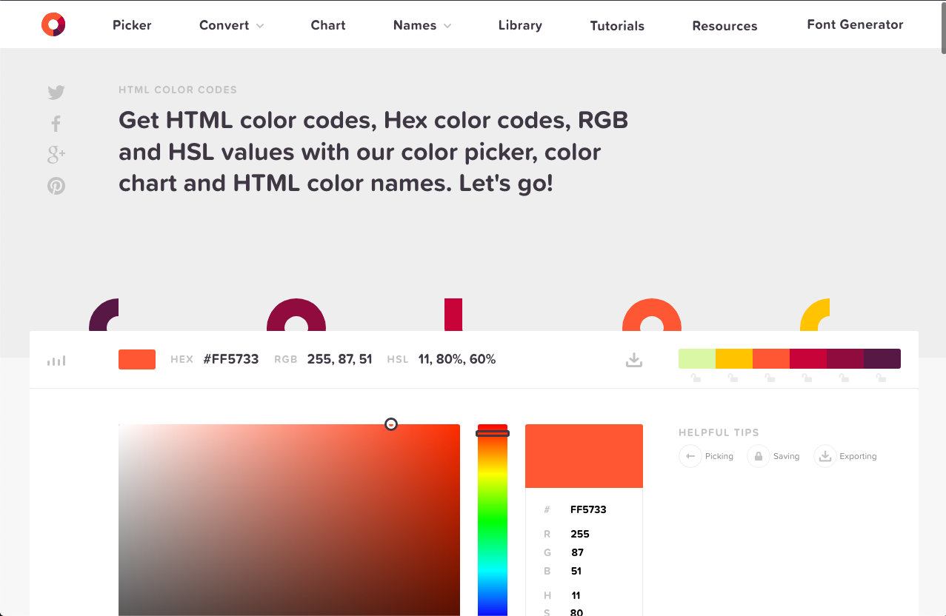Click the export download icon beside HSL
Screen dimensions: 946x616
tap(633, 360)
